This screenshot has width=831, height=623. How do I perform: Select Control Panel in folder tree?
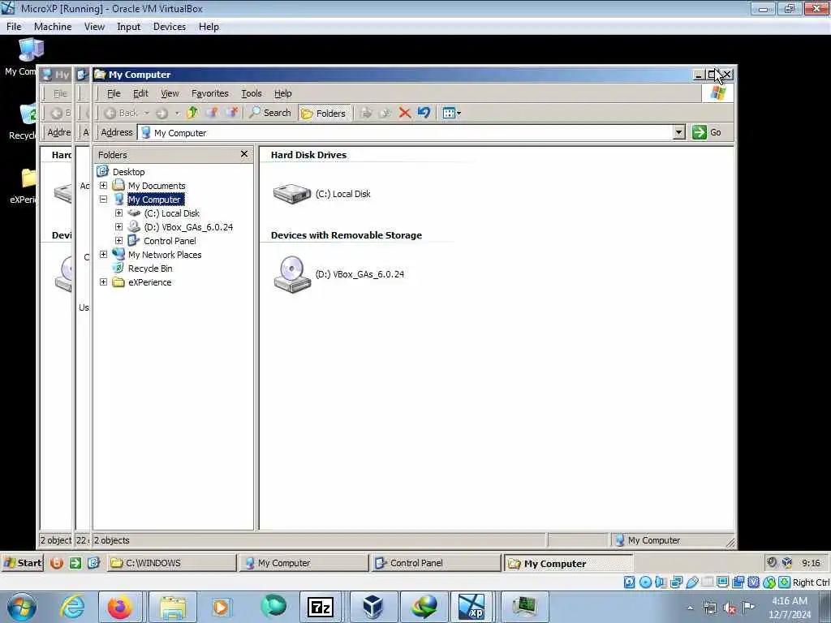170,240
